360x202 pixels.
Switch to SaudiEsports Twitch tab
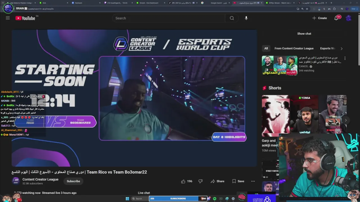pyautogui.click(x=118, y=3)
